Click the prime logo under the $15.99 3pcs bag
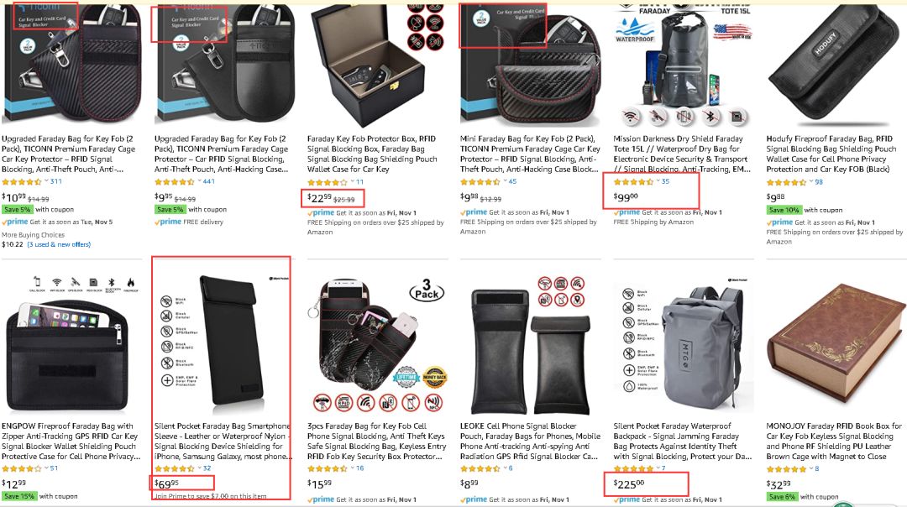The image size is (907, 507). tap(321, 499)
